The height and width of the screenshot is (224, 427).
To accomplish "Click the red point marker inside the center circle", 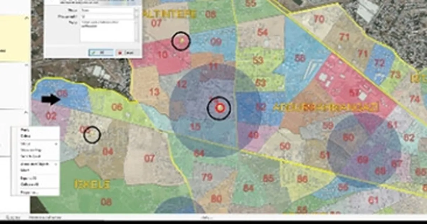I will tap(219, 108).
